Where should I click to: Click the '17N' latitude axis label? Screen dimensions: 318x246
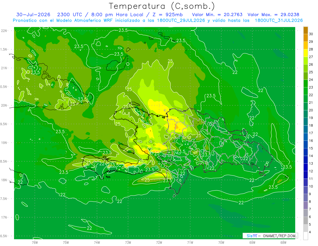pos(5,217)
